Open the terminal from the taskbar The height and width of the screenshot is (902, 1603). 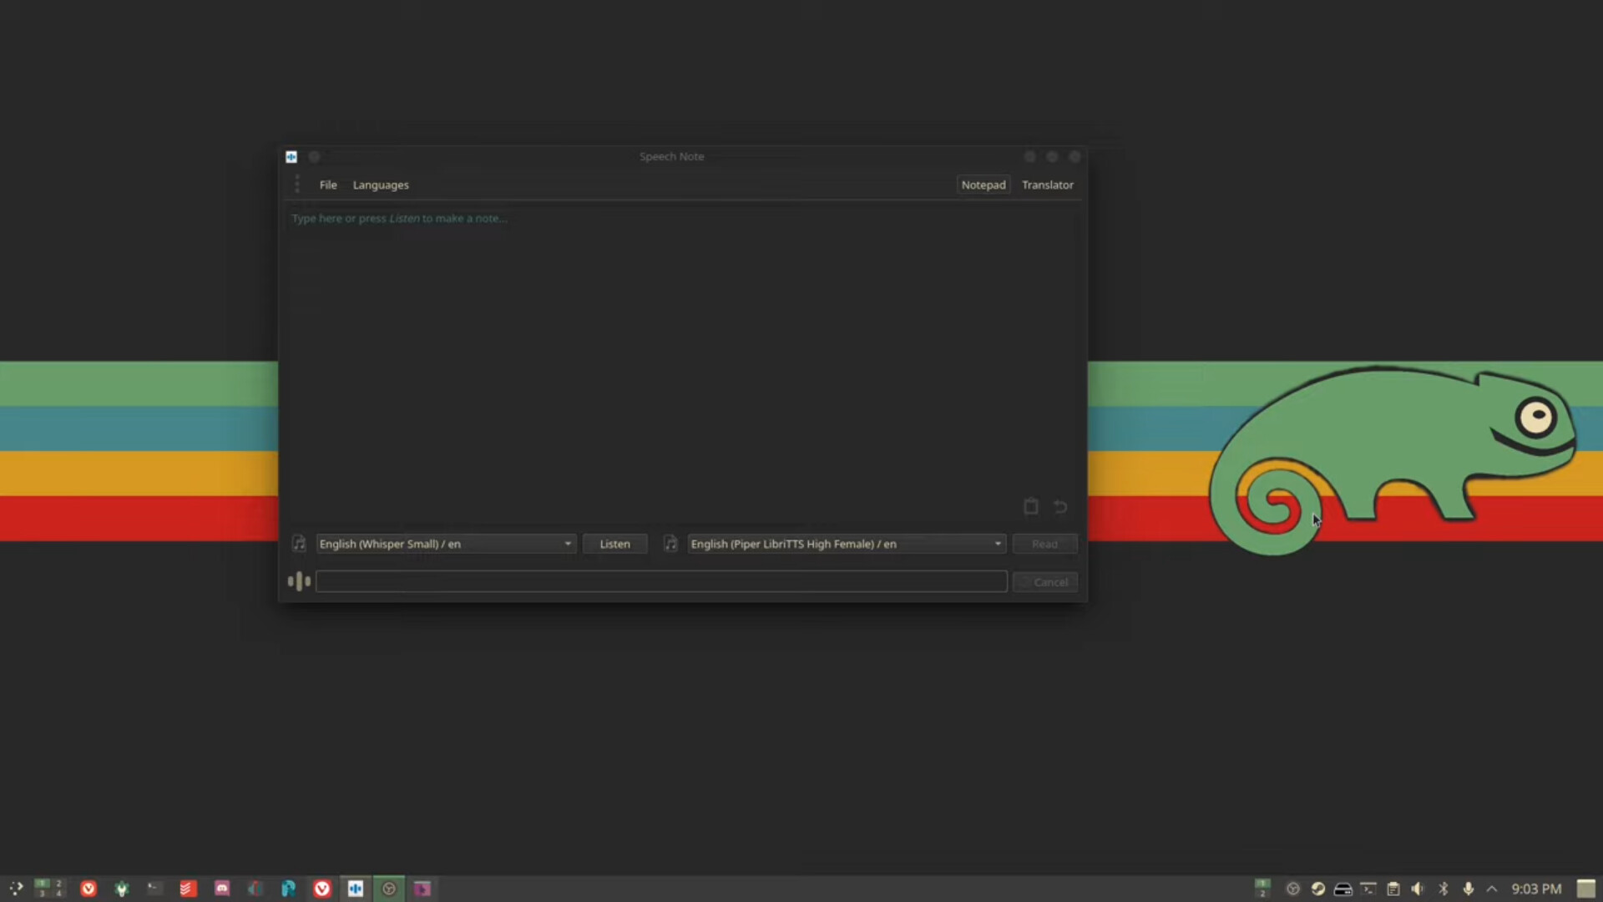[x=154, y=889]
